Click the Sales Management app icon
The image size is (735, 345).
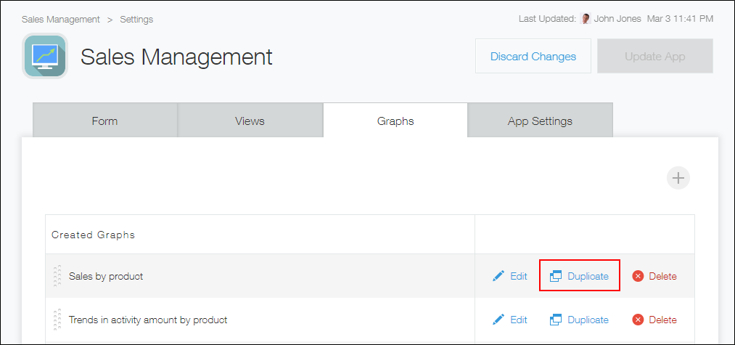45,56
